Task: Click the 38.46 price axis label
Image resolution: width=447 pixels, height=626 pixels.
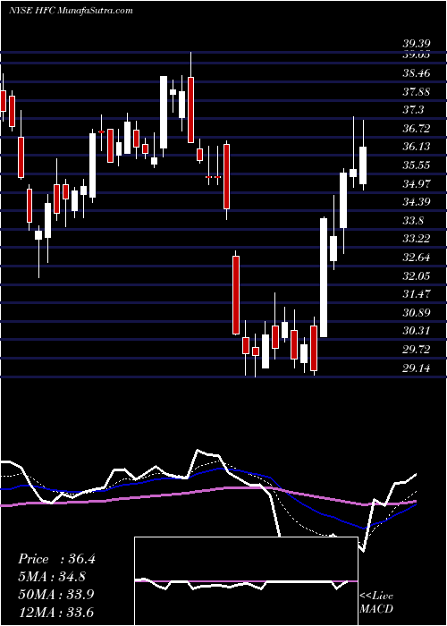Action: 417,73
